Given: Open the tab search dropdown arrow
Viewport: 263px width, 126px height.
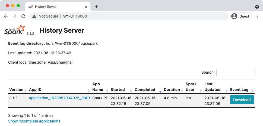Looking at the screenshot, I should (x=257, y=7).
